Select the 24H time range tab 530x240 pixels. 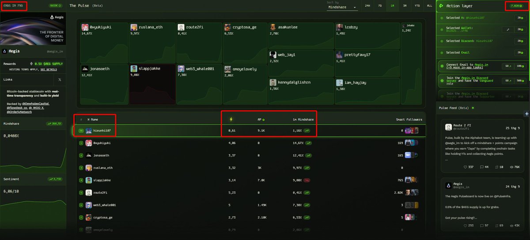point(367,6)
